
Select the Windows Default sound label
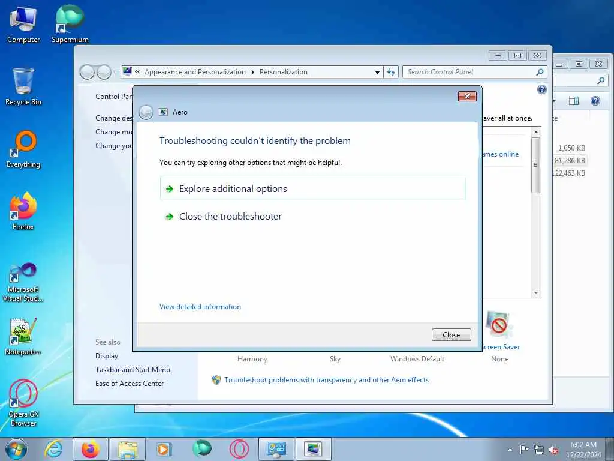click(x=417, y=359)
